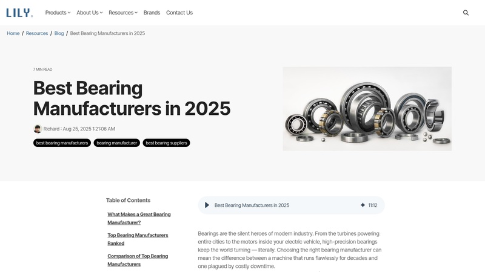
Task: Select 'bearing manufacturer' tag
Action: tap(117, 143)
